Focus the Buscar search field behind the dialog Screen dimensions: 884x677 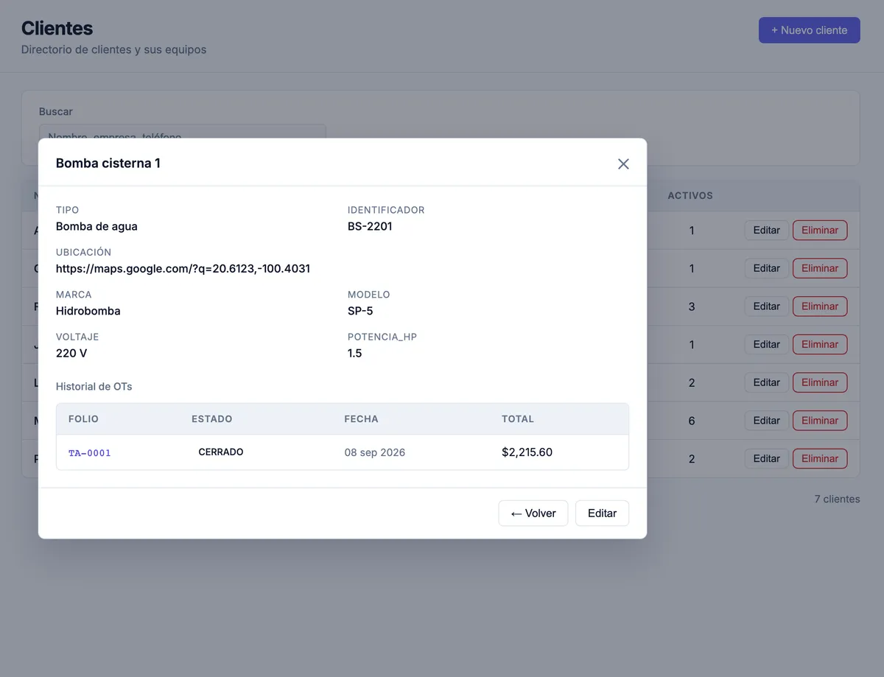click(x=183, y=132)
